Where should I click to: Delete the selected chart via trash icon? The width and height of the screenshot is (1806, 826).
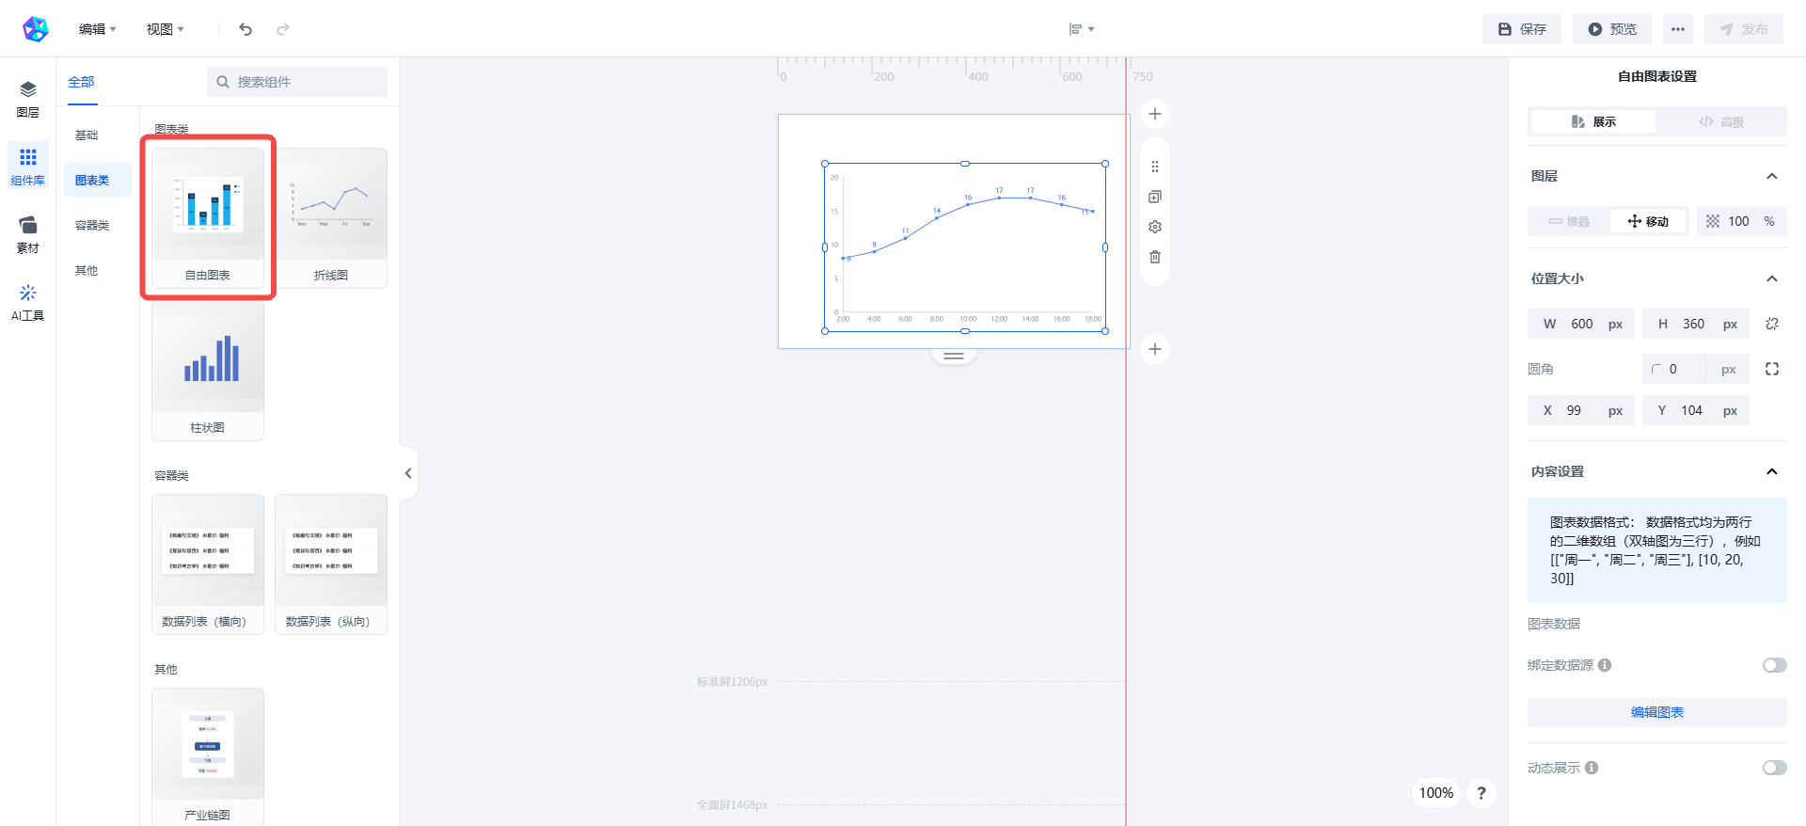1155,257
